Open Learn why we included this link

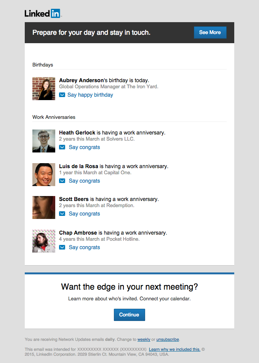[174, 349]
